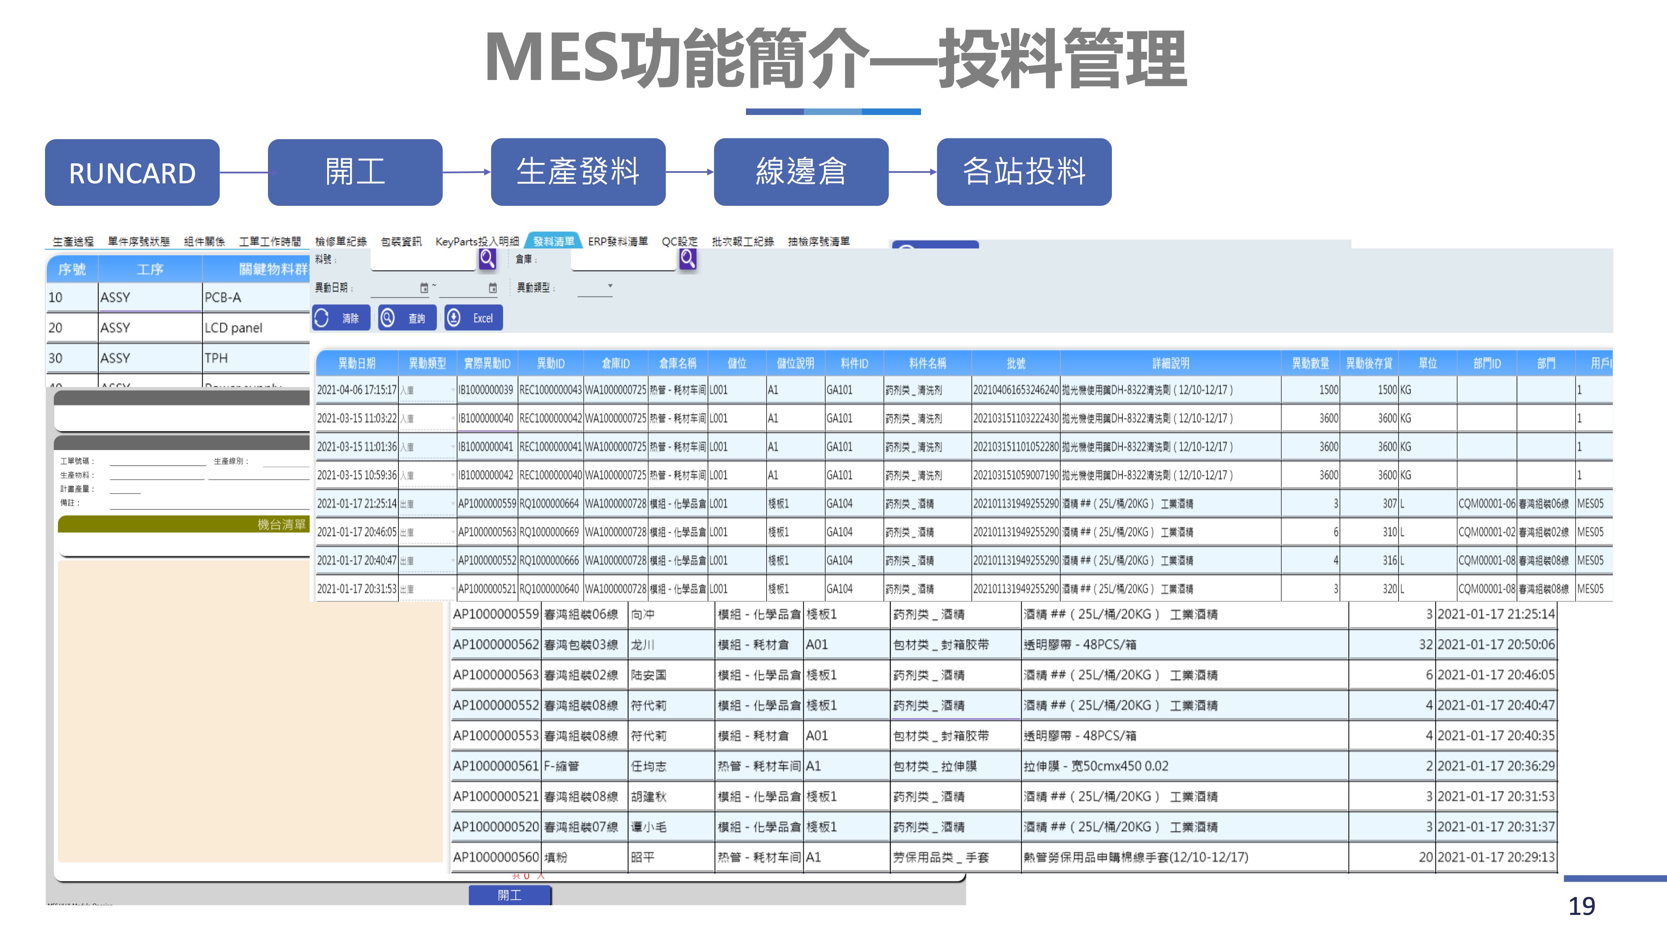The image size is (1667, 937).
Task: Select the QC設定 tab
Action: pyautogui.click(x=679, y=241)
